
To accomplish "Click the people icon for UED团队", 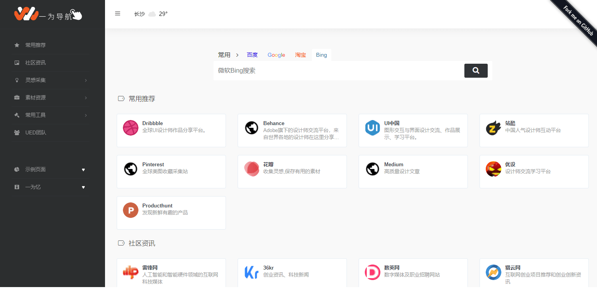I will coord(17,132).
